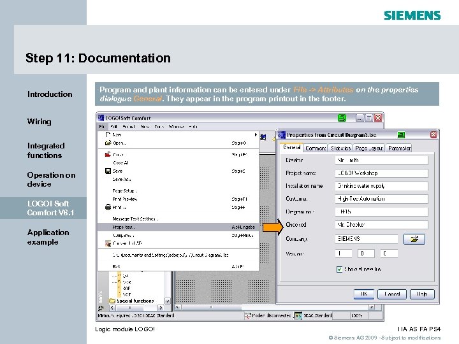
Task: Click the Company field showing SIEMENS
Action: click(367, 239)
